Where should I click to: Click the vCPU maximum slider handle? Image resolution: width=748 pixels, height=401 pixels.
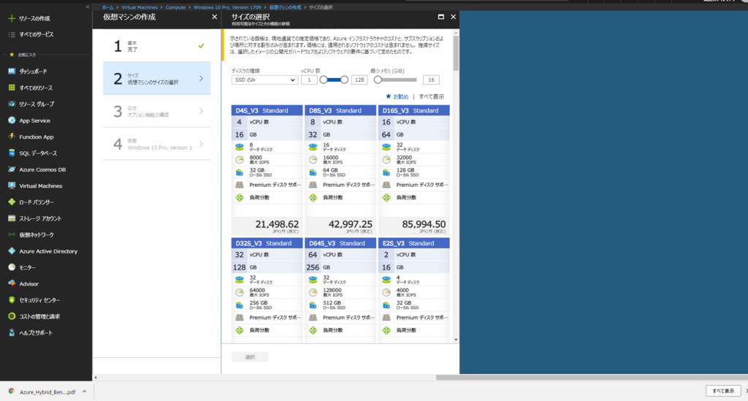point(345,80)
